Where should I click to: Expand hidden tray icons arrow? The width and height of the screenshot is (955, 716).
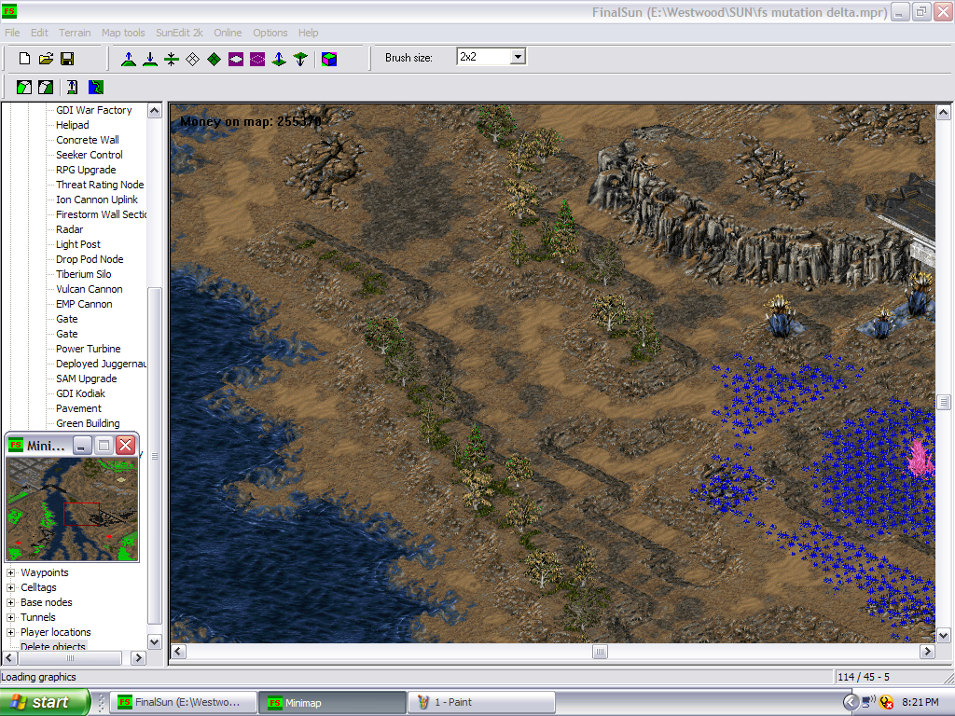coord(851,702)
